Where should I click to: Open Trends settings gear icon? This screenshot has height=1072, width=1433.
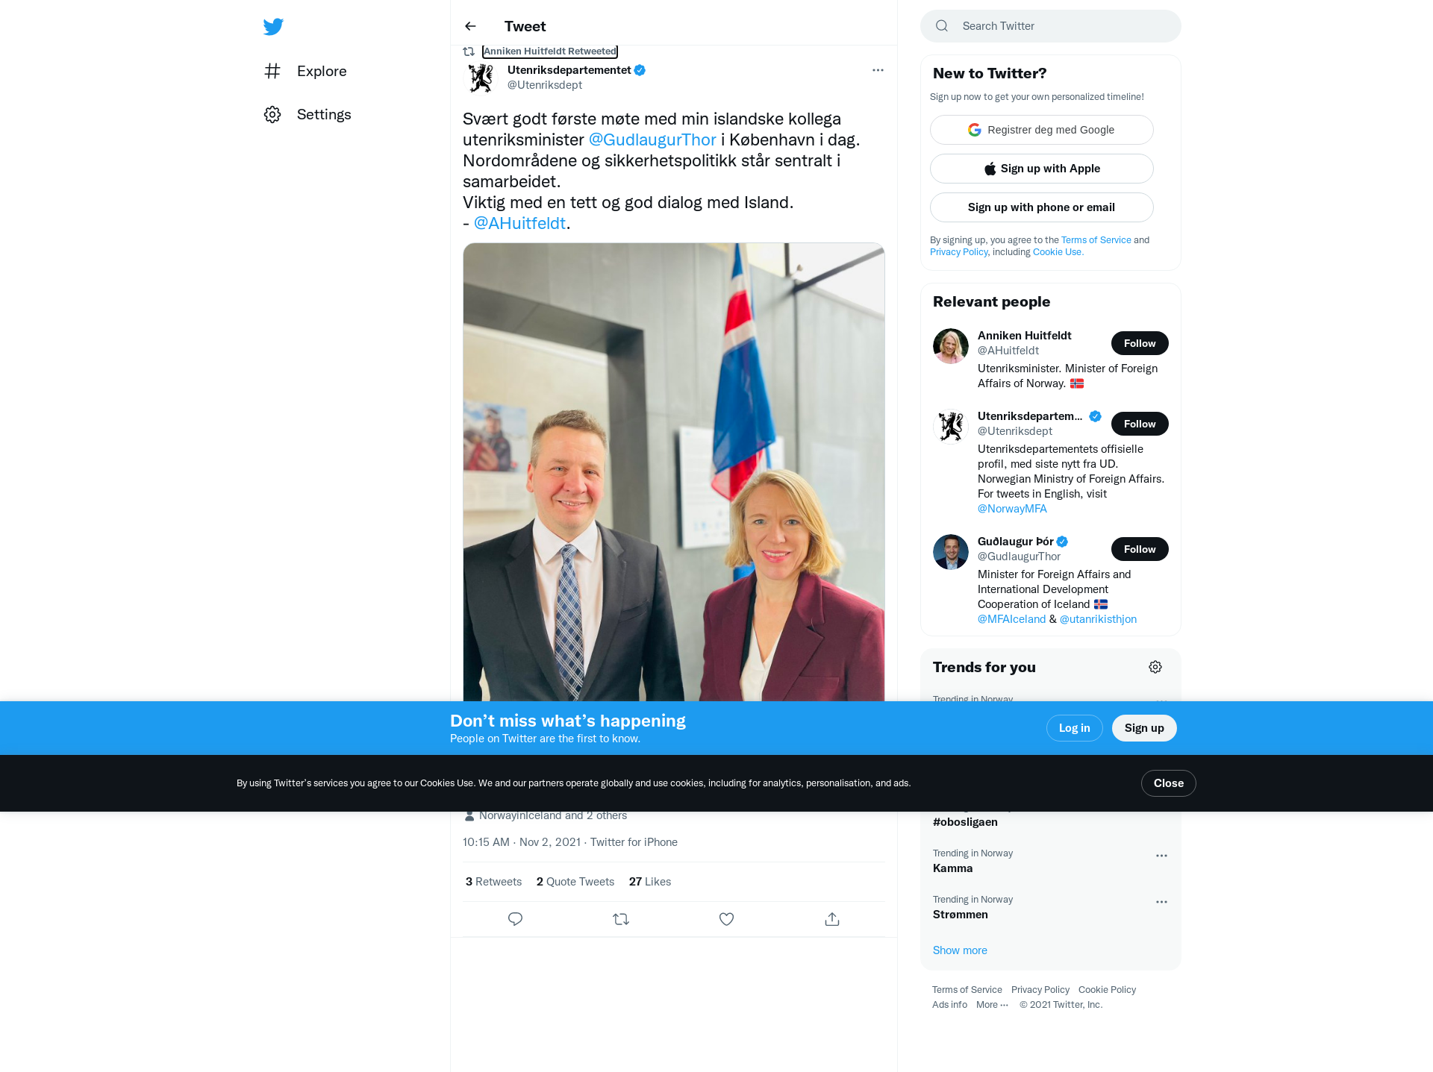pyautogui.click(x=1155, y=667)
